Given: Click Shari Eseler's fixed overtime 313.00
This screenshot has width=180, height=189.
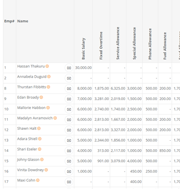Looking at the screenshot, I should tap(103, 151).
